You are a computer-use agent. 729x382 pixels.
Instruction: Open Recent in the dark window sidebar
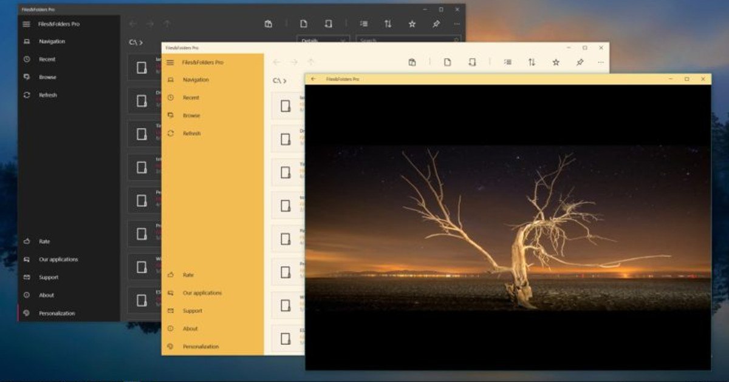[69, 59]
